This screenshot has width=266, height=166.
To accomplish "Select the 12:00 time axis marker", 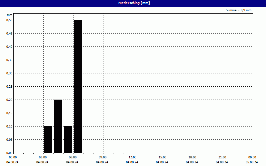I will pyautogui.click(x=132, y=157).
